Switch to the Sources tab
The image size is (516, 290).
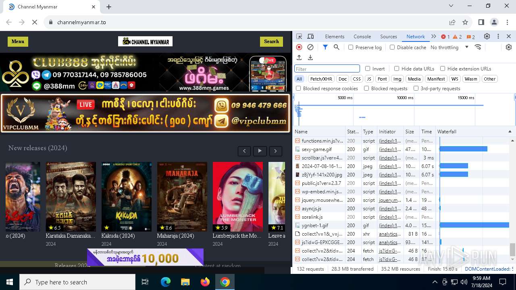(x=389, y=36)
